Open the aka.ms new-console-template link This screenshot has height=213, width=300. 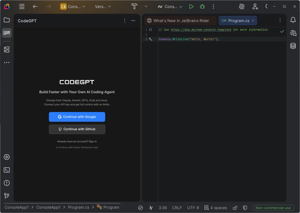201,30
